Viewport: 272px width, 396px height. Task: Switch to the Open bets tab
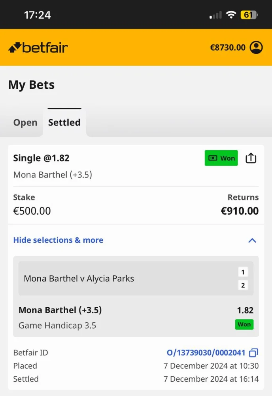pyautogui.click(x=25, y=123)
